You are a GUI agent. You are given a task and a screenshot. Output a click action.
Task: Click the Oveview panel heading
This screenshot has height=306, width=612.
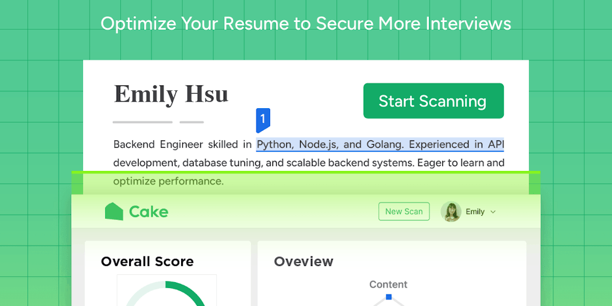pos(304,261)
